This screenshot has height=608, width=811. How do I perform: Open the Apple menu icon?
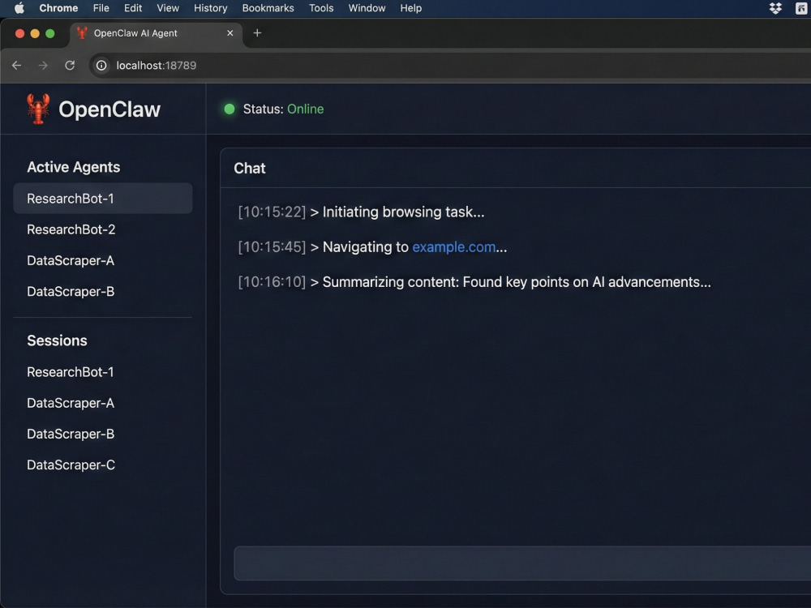pyautogui.click(x=19, y=8)
